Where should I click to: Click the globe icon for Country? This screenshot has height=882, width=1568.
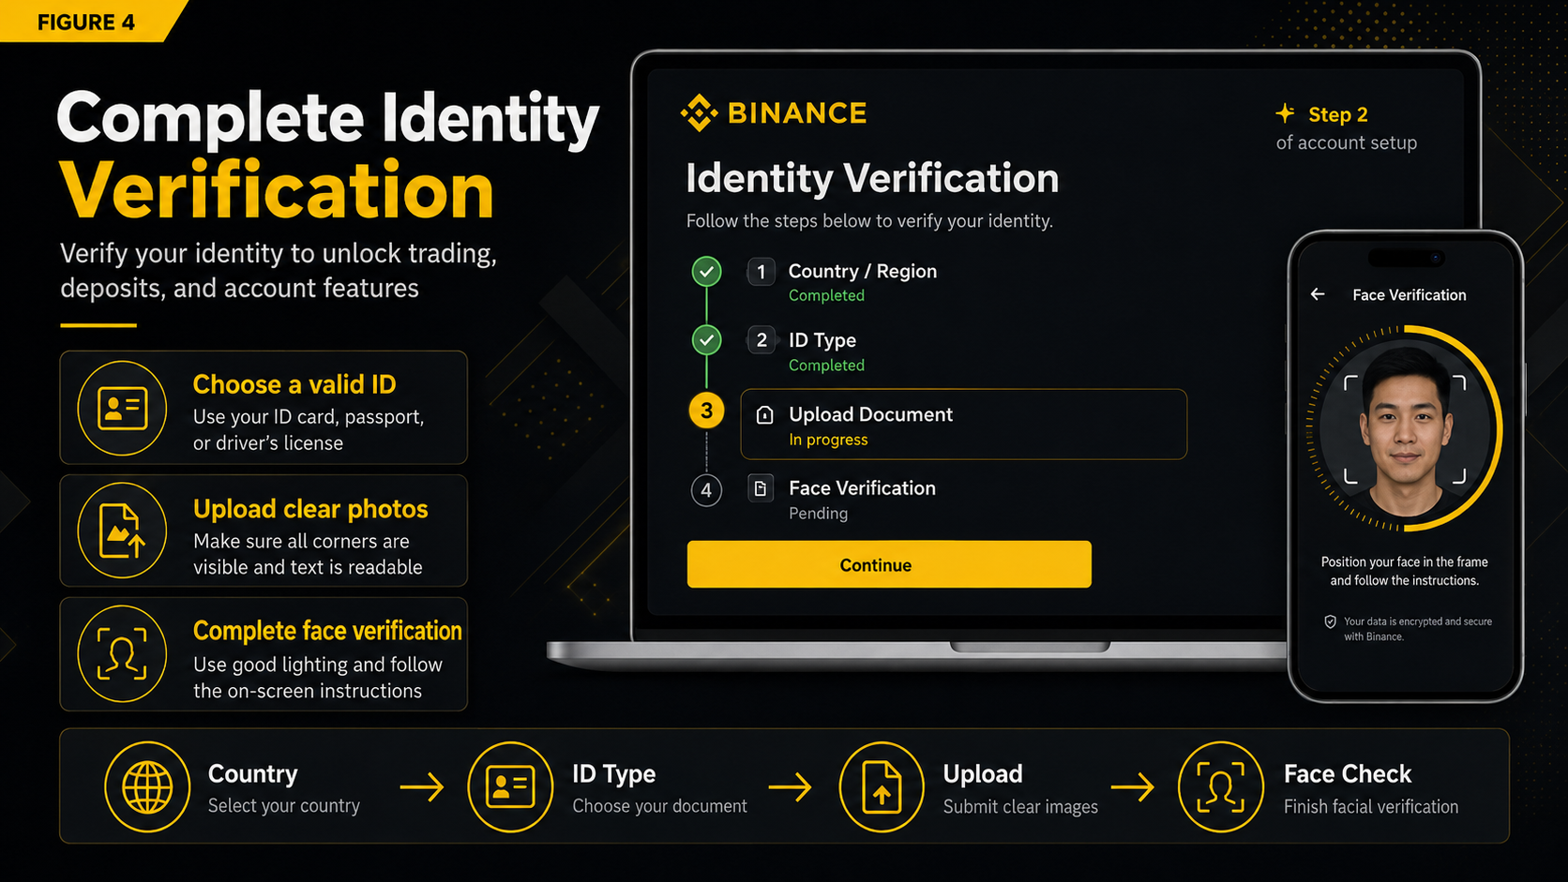(x=147, y=787)
